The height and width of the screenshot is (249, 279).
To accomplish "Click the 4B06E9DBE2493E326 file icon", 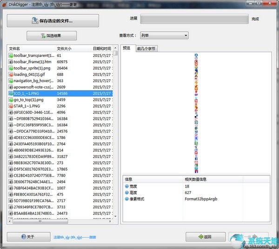I will (11, 150).
